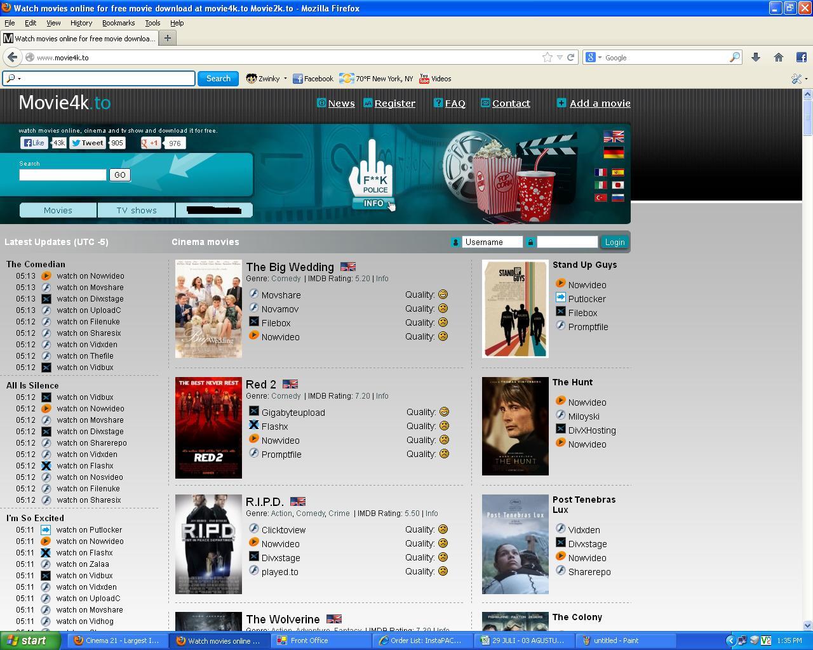Click the Username input field

tap(492, 242)
